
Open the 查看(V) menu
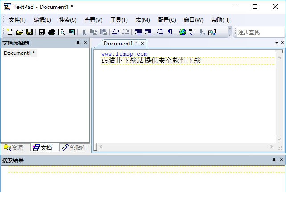(x=94, y=20)
